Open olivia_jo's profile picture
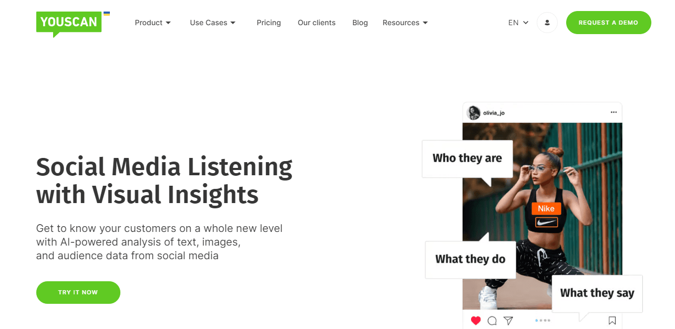Viewport: 675px width, 329px height. pos(473,112)
